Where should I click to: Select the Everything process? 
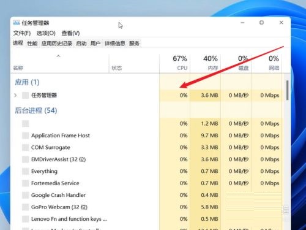tap(147, 171)
